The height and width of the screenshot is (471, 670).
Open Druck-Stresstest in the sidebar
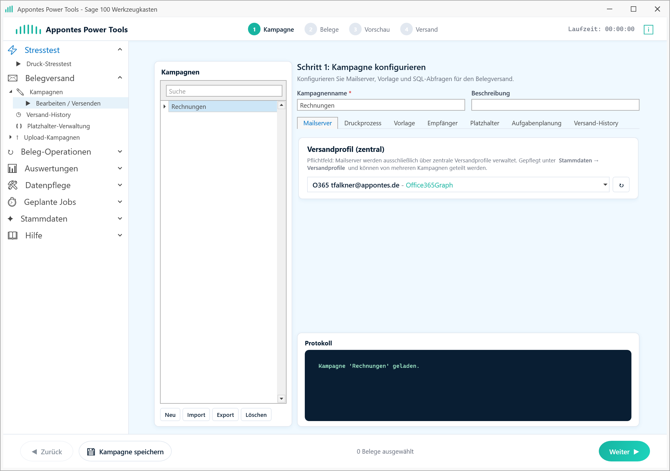[49, 64]
